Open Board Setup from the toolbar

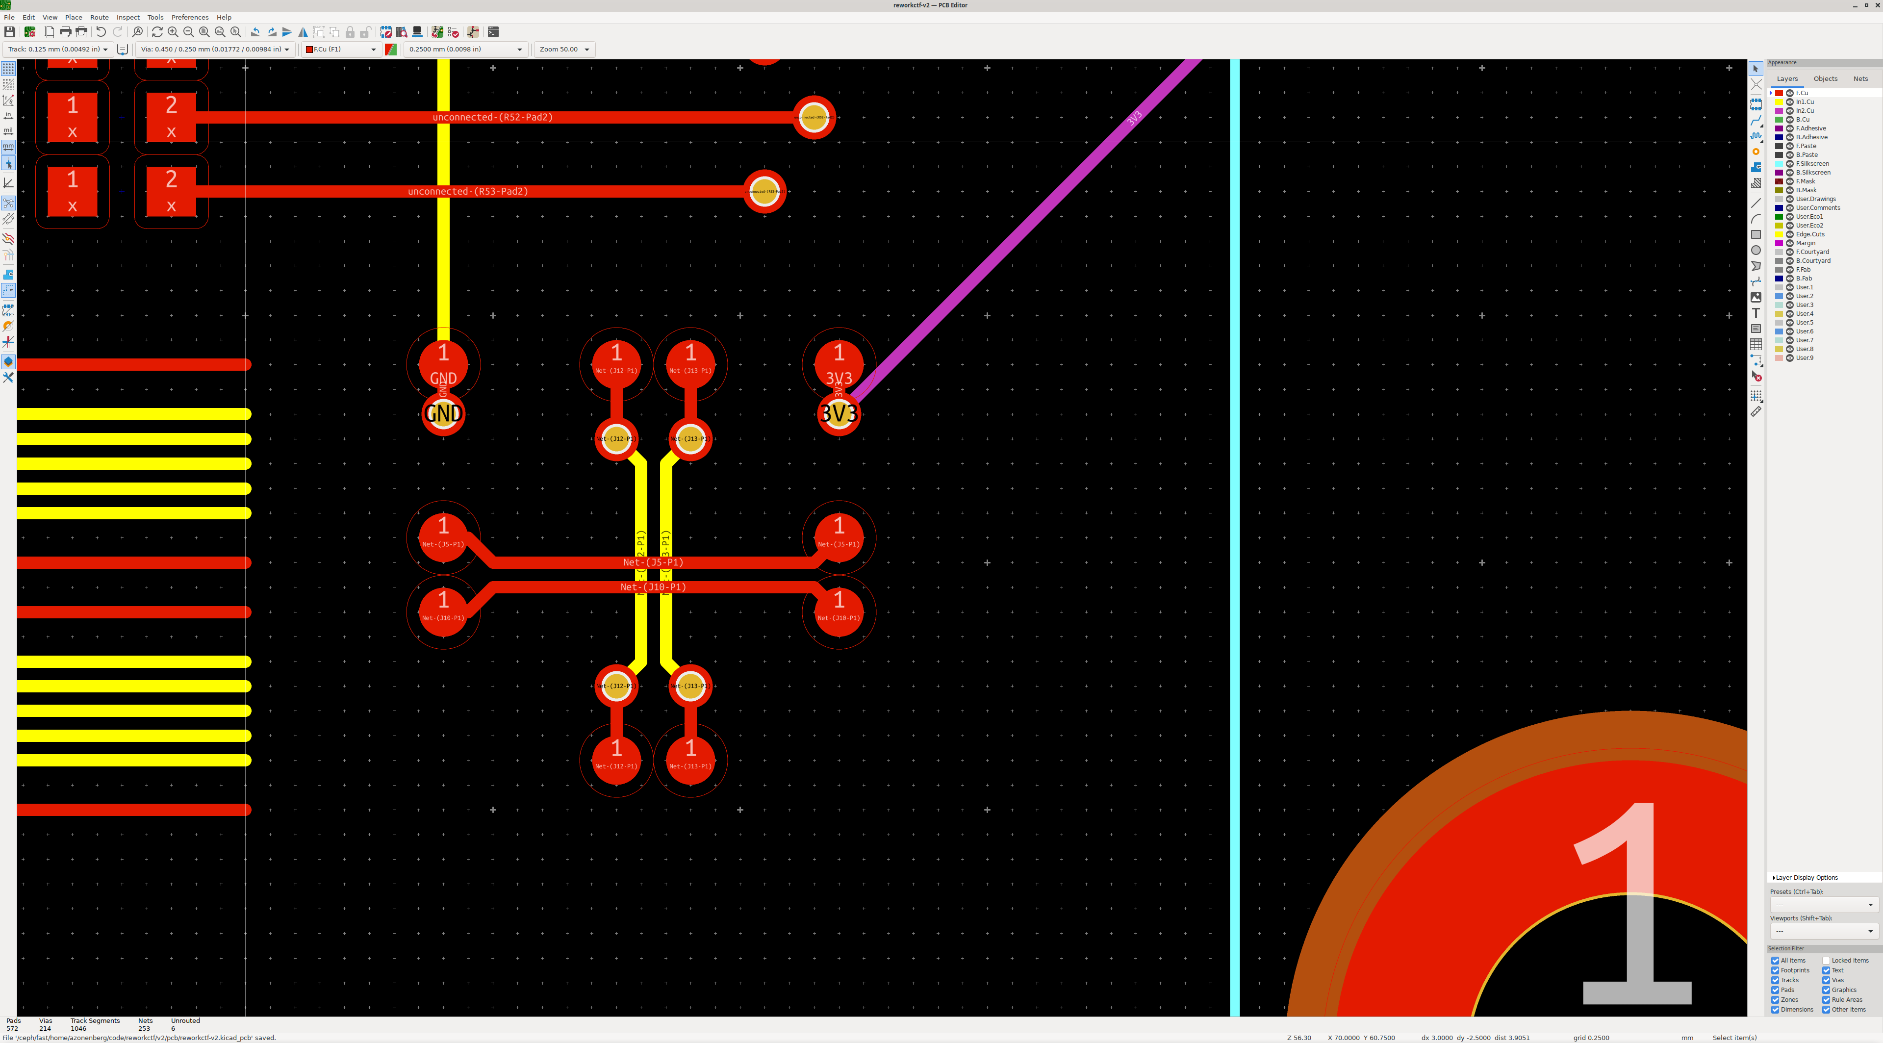[30, 31]
